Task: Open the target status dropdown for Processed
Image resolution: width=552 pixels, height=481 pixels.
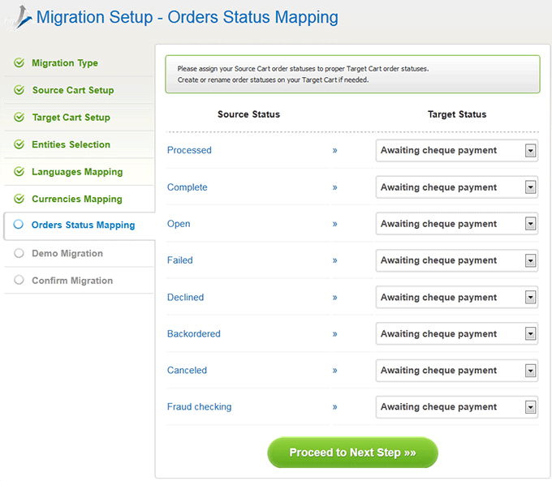Action: (457, 151)
